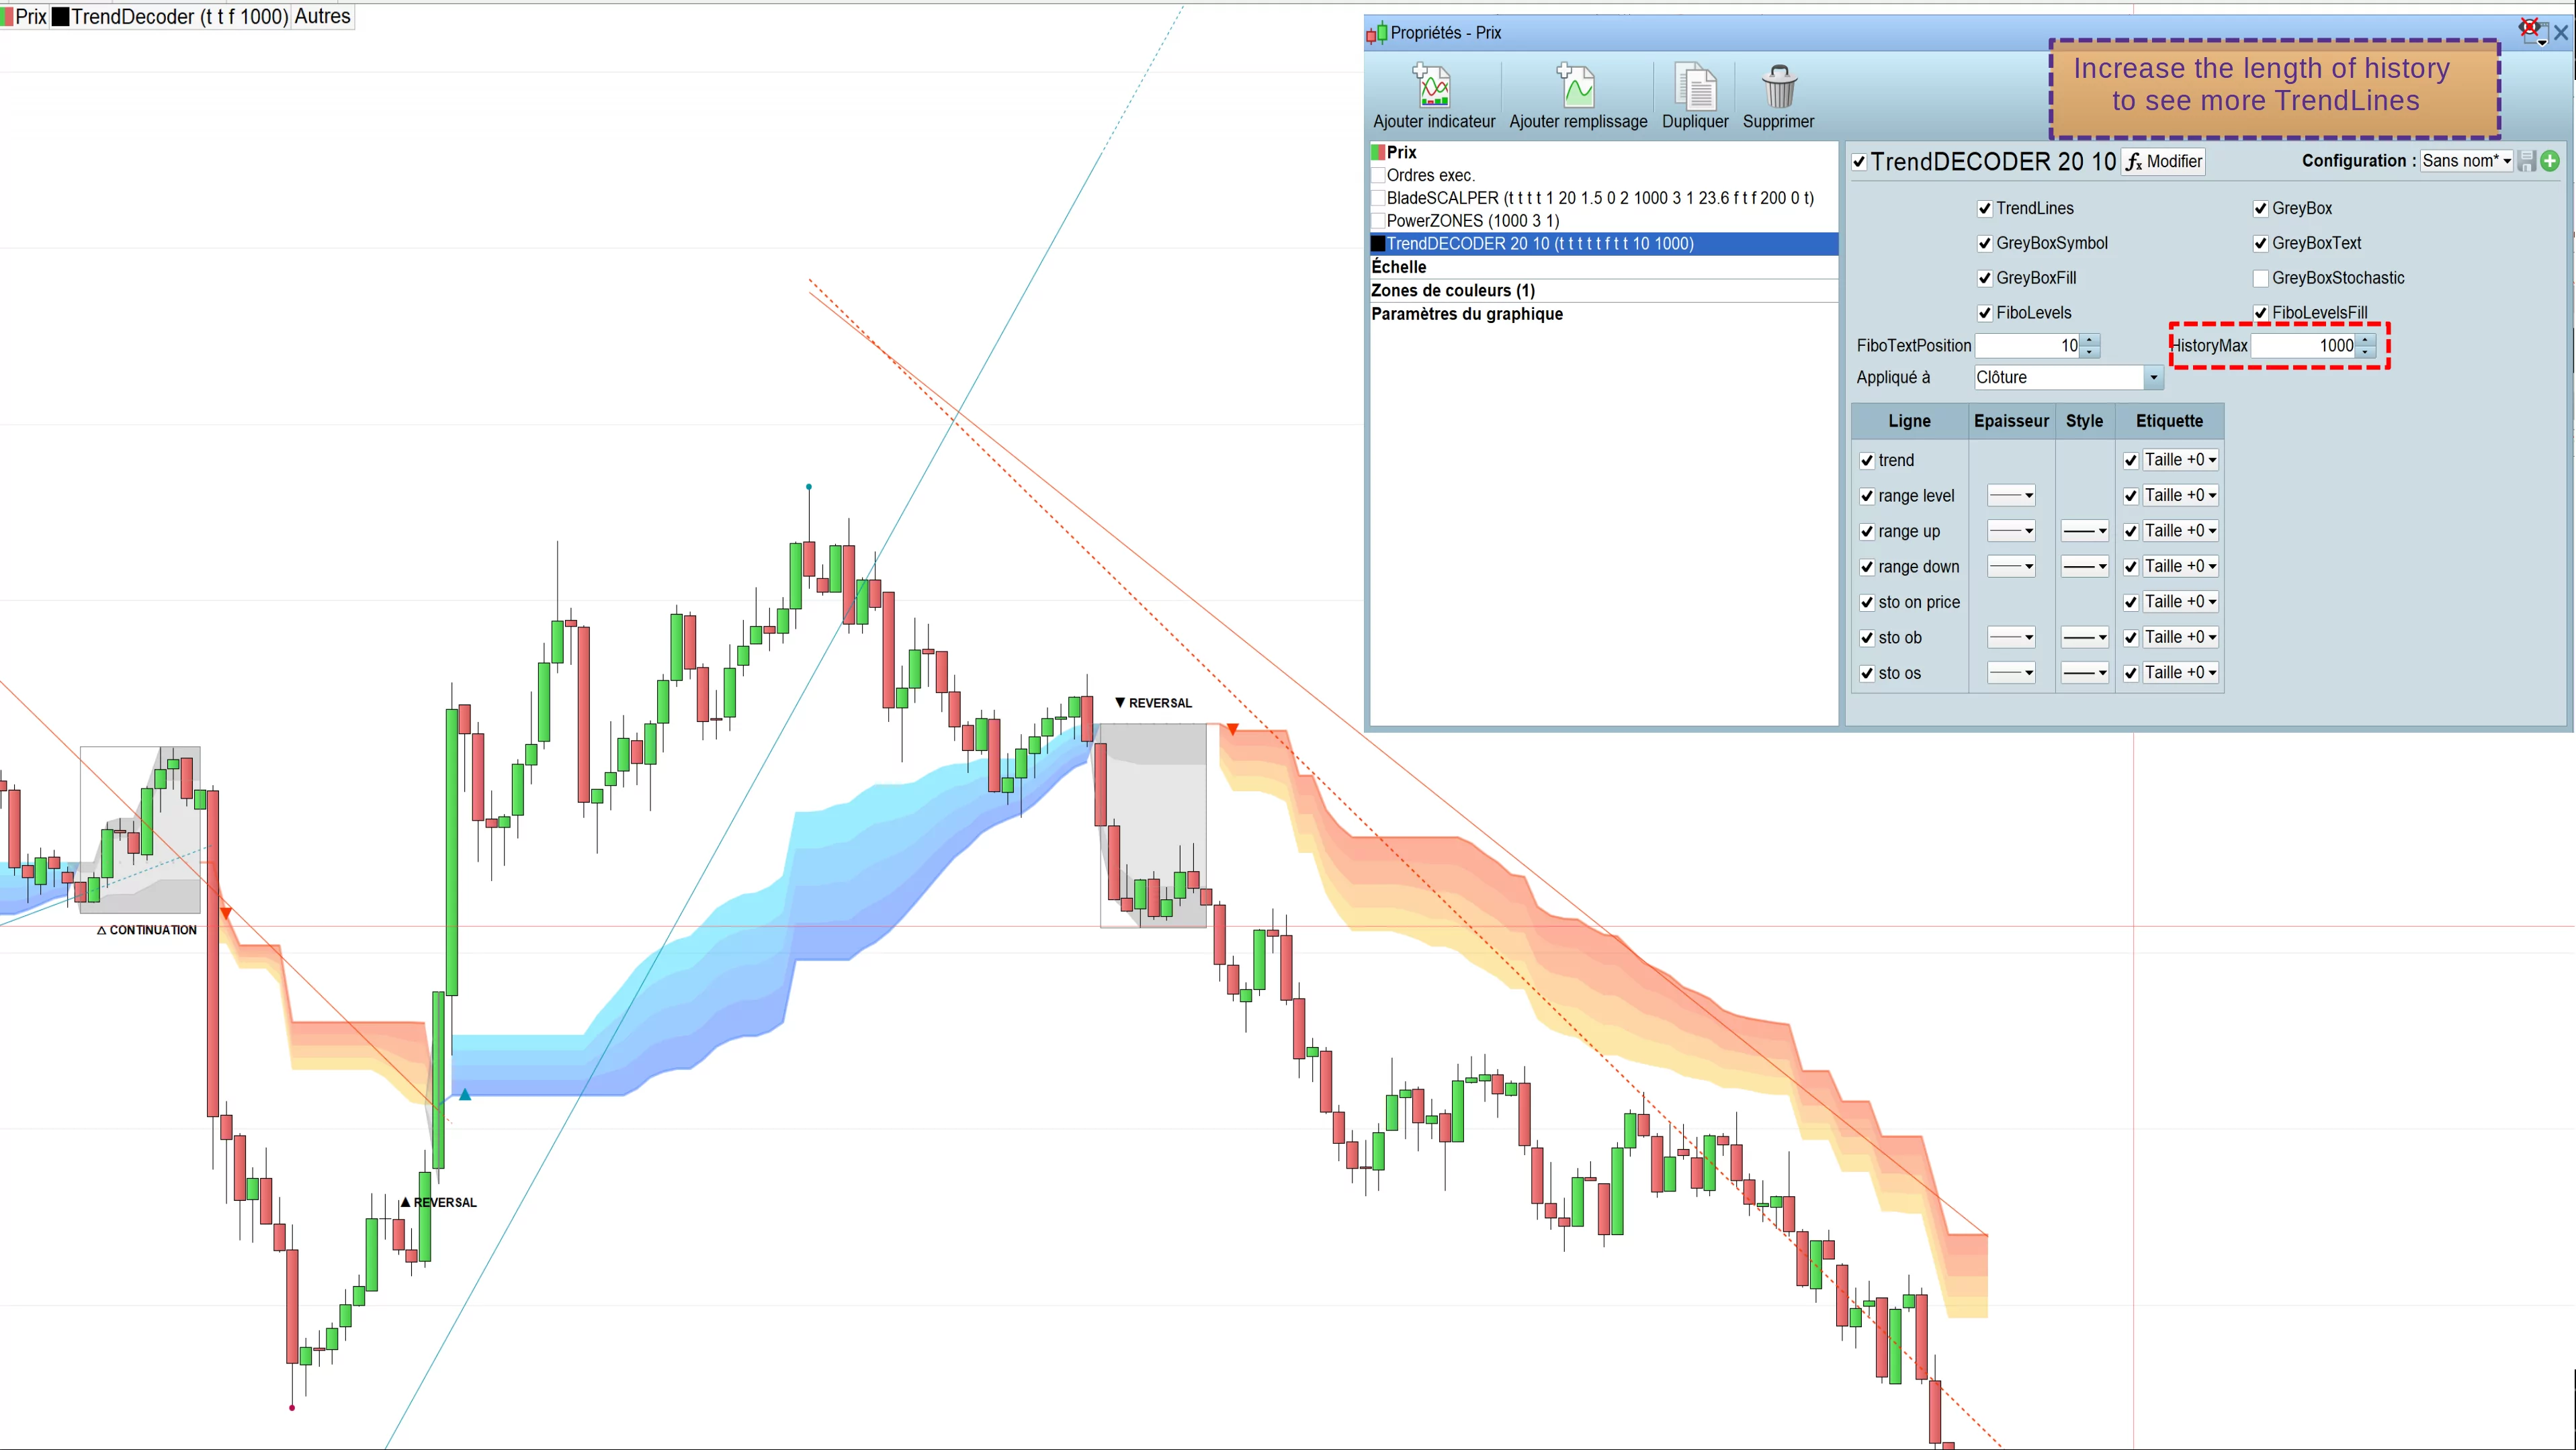Click the Supprimer trash icon

pyautogui.click(x=1779, y=87)
